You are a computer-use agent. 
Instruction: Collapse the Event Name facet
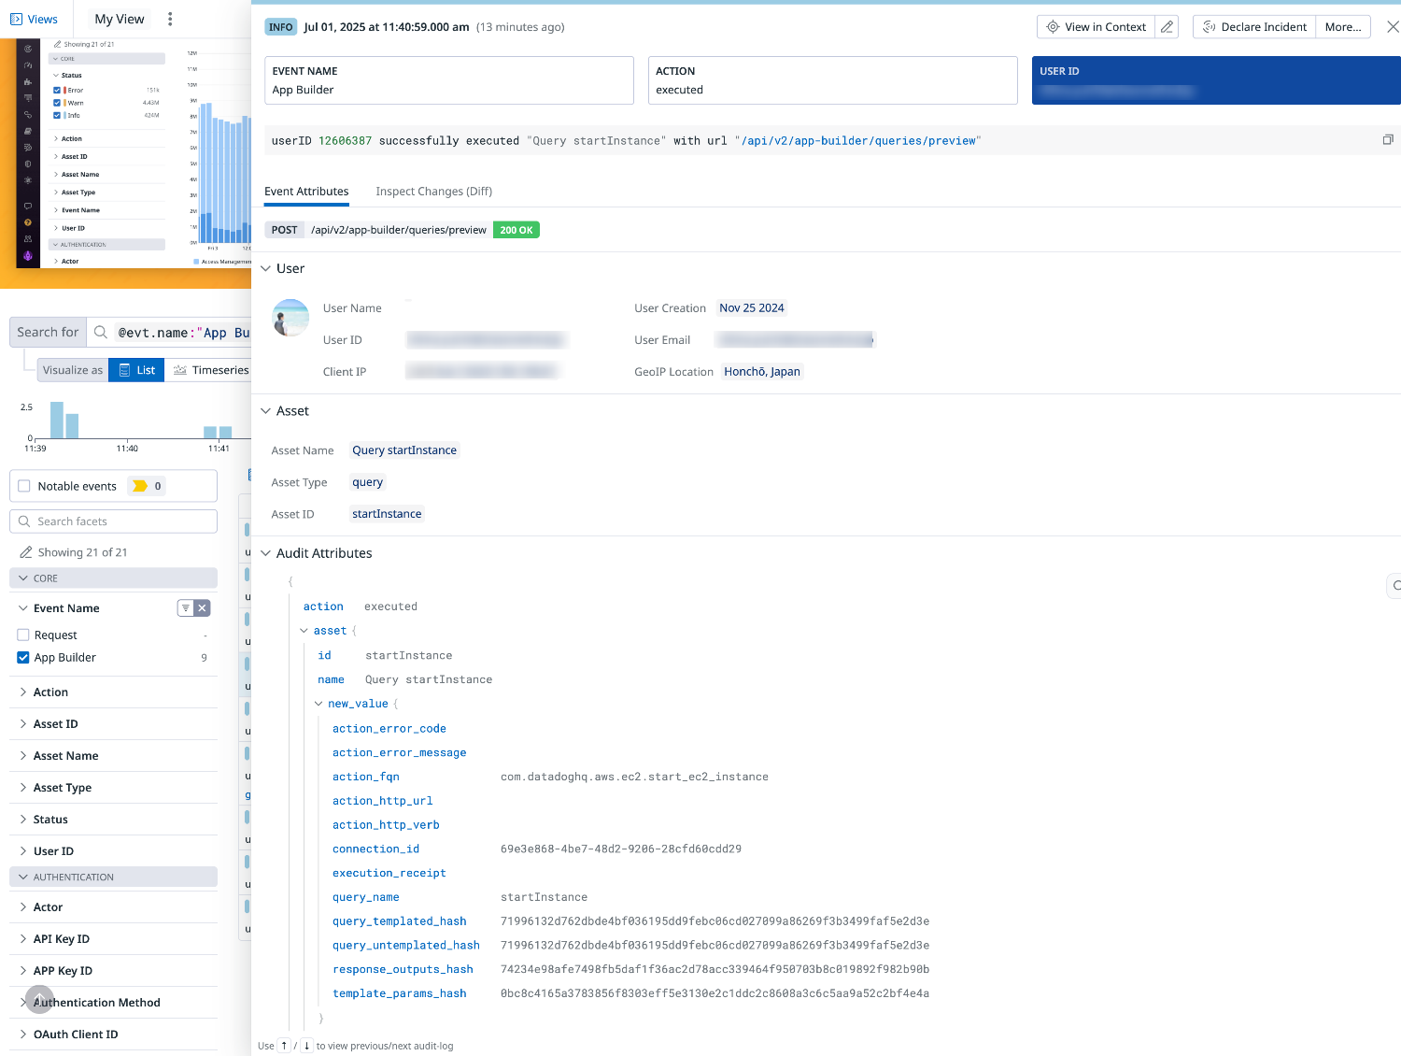coord(23,608)
